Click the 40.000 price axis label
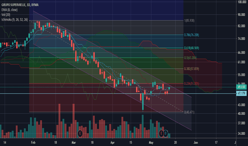Screen dimensions: 248x146 pos(241,114)
